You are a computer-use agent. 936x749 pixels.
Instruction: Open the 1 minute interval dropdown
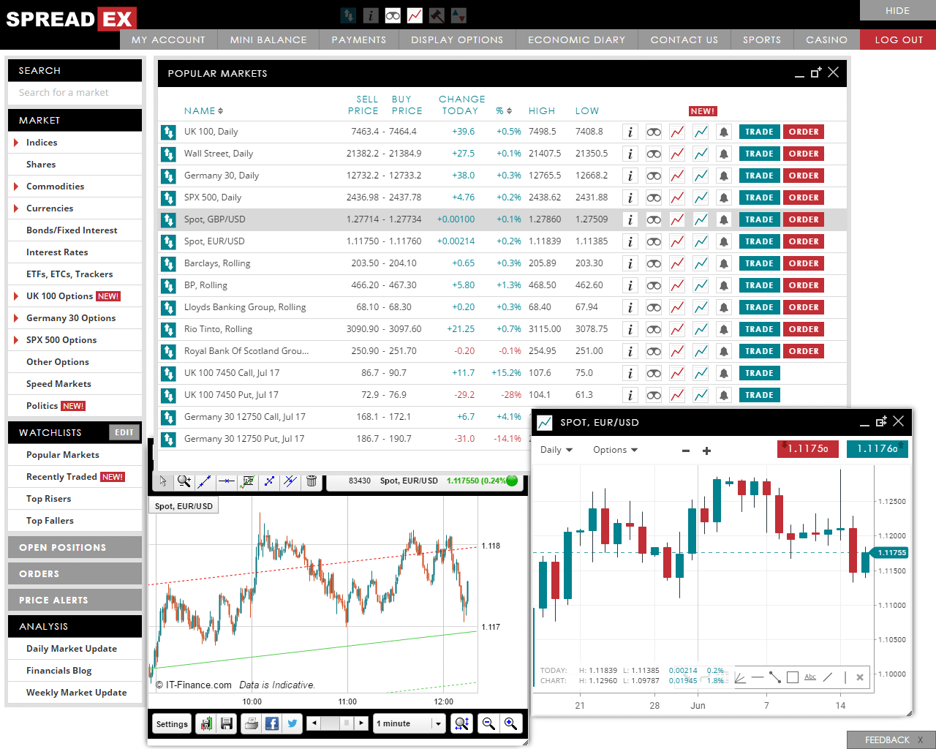pos(408,723)
